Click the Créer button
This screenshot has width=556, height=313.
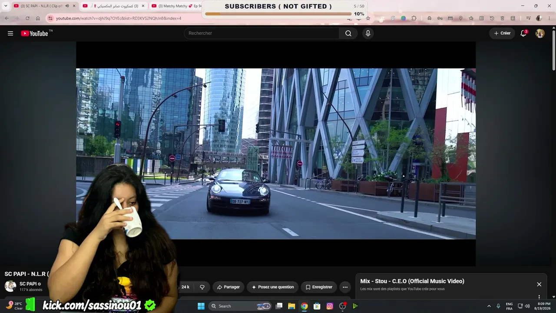pyautogui.click(x=502, y=33)
